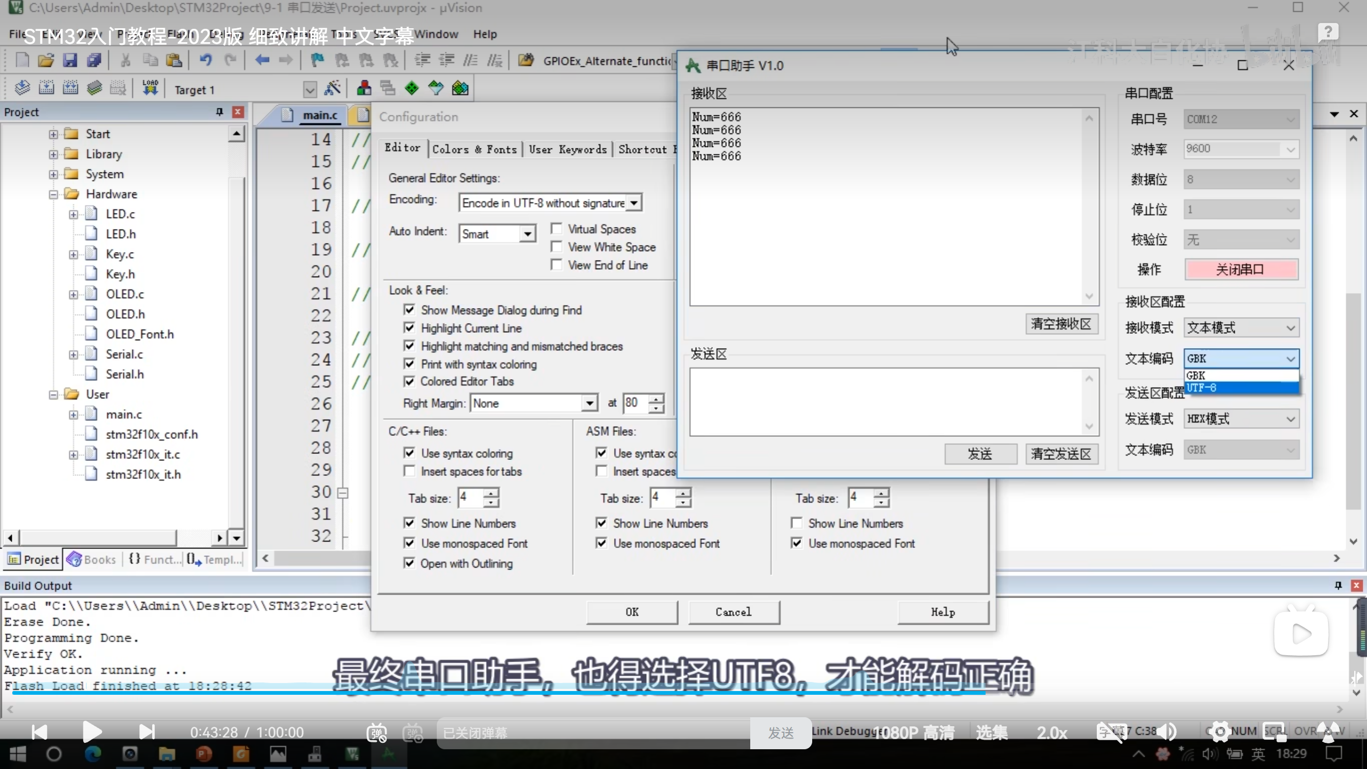
Task: Open the Encoding dropdown in editor settings
Action: (x=634, y=203)
